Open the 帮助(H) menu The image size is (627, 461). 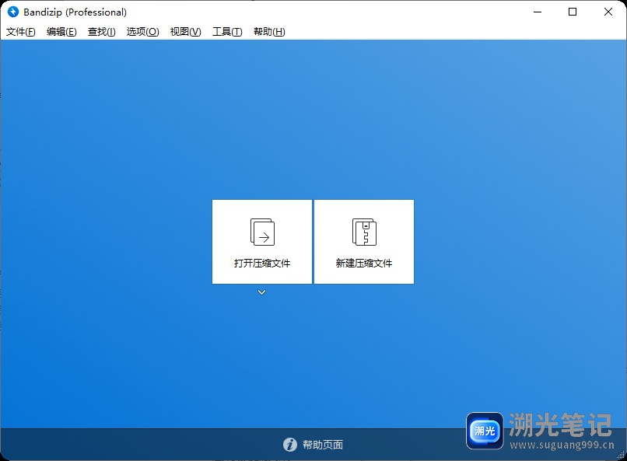(269, 32)
